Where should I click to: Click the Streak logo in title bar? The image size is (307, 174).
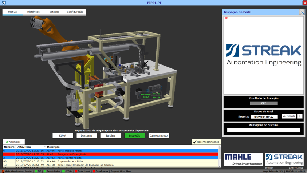(4, 3)
